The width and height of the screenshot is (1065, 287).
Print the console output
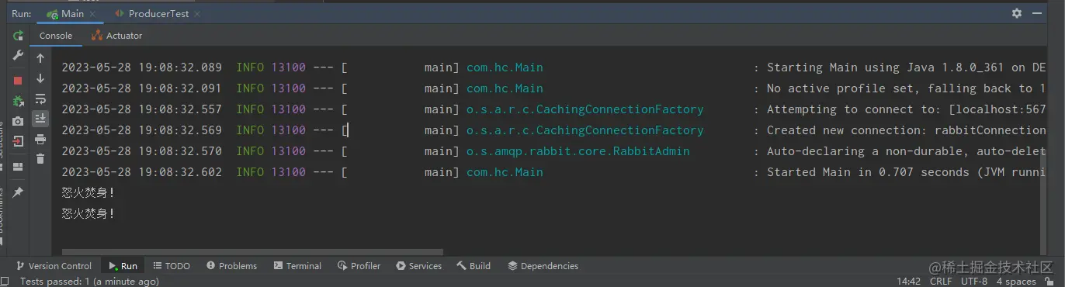tap(40, 139)
